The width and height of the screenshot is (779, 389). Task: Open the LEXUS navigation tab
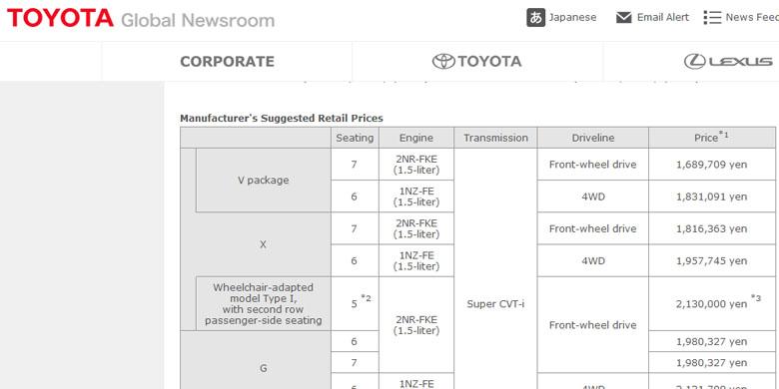(x=691, y=62)
